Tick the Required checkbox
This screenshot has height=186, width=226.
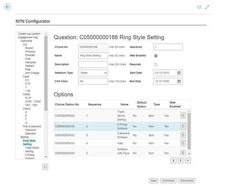click(x=156, y=64)
